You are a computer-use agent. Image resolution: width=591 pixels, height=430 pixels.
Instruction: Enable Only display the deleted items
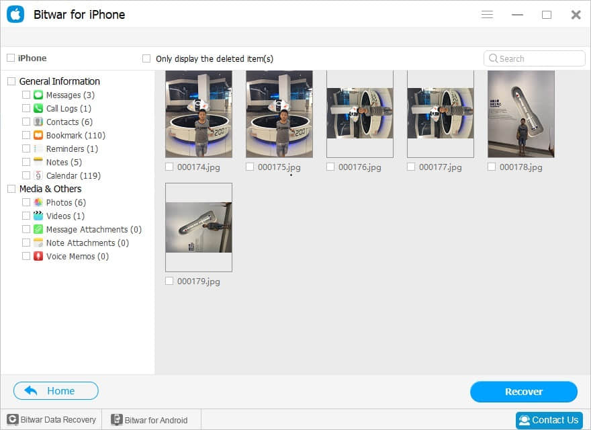(146, 58)
